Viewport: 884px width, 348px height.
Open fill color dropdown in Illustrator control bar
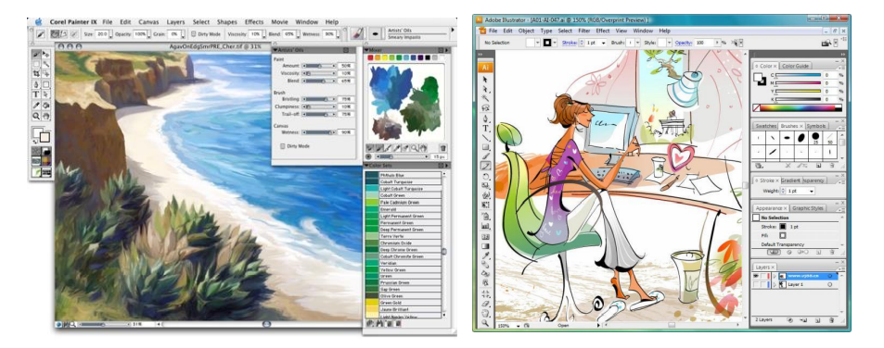(x=538, y=43)
